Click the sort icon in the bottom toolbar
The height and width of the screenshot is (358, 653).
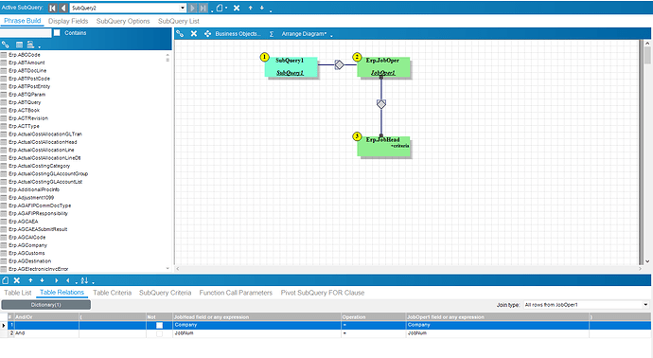point(84,280)
